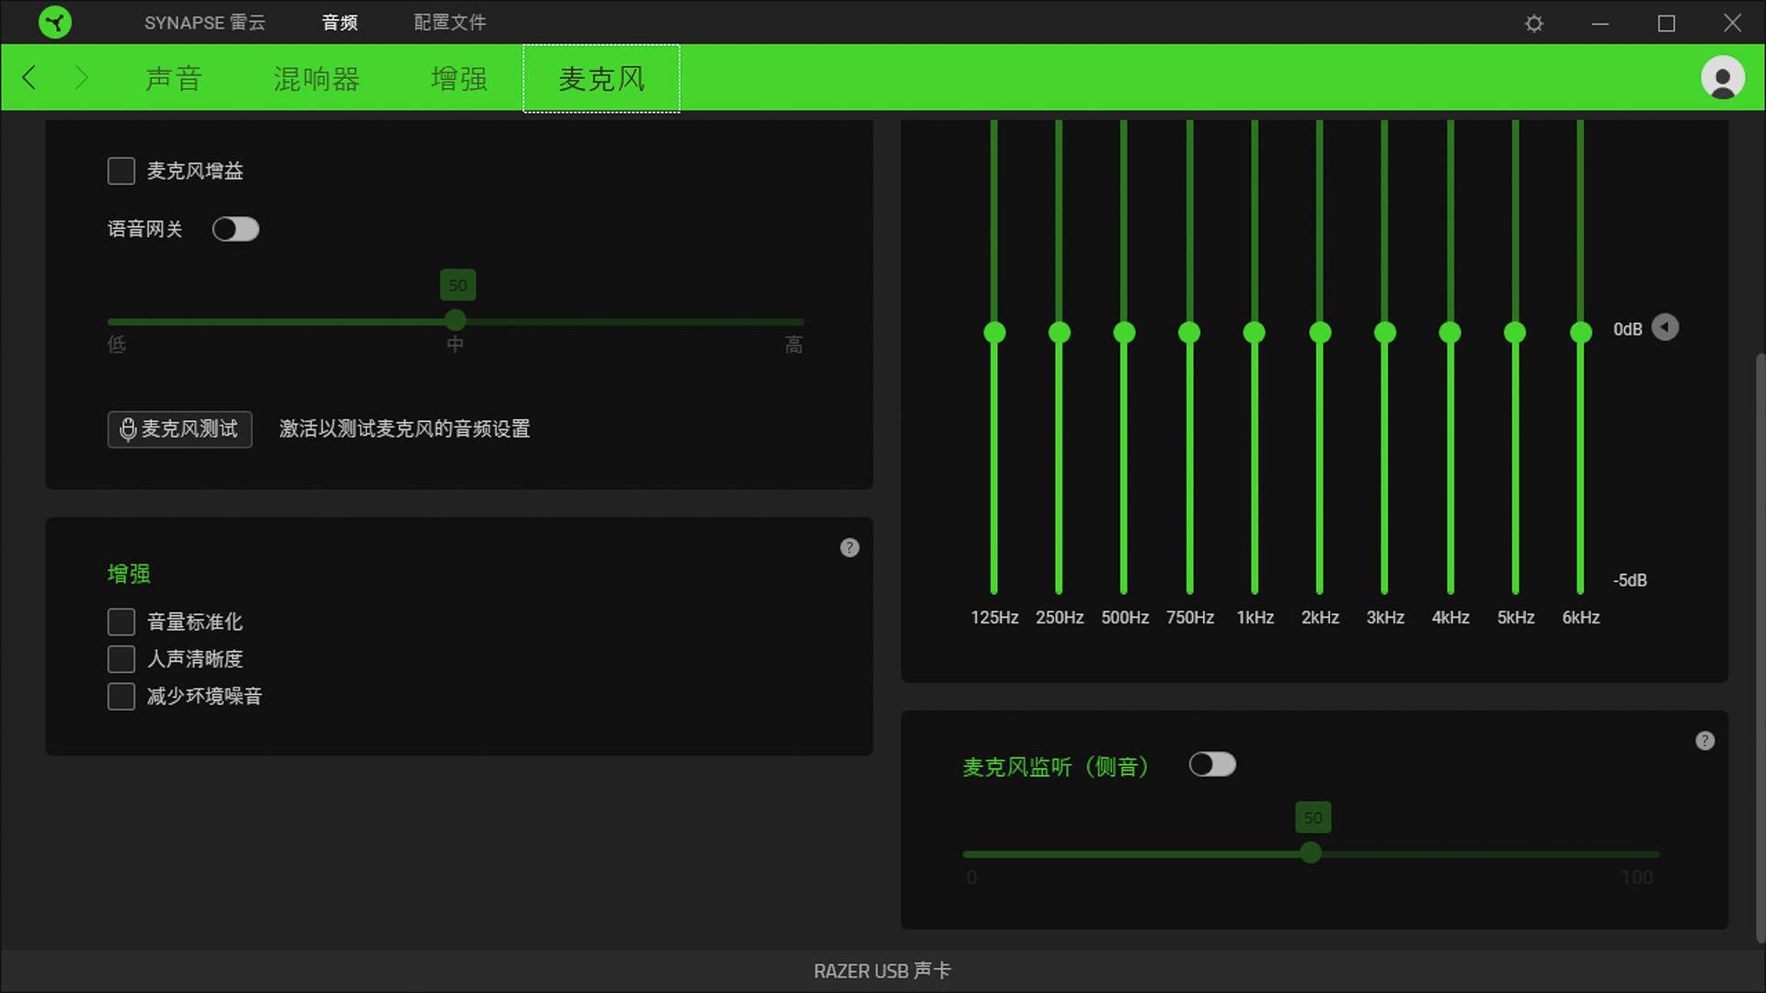This screenshot has width=1766, height=993.
Task: Click the back navigation arrow
Action: click(x=29, y=77)
